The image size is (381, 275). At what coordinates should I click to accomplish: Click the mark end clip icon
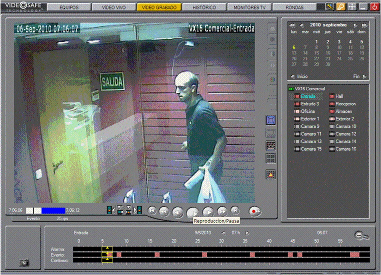pos(129,210)
